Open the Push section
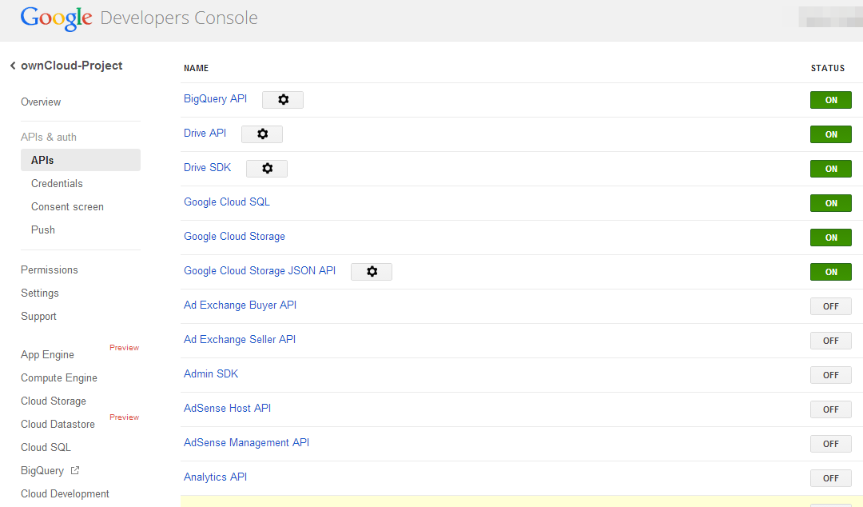This screenshot has width=863, height=507. click(43, 230)
